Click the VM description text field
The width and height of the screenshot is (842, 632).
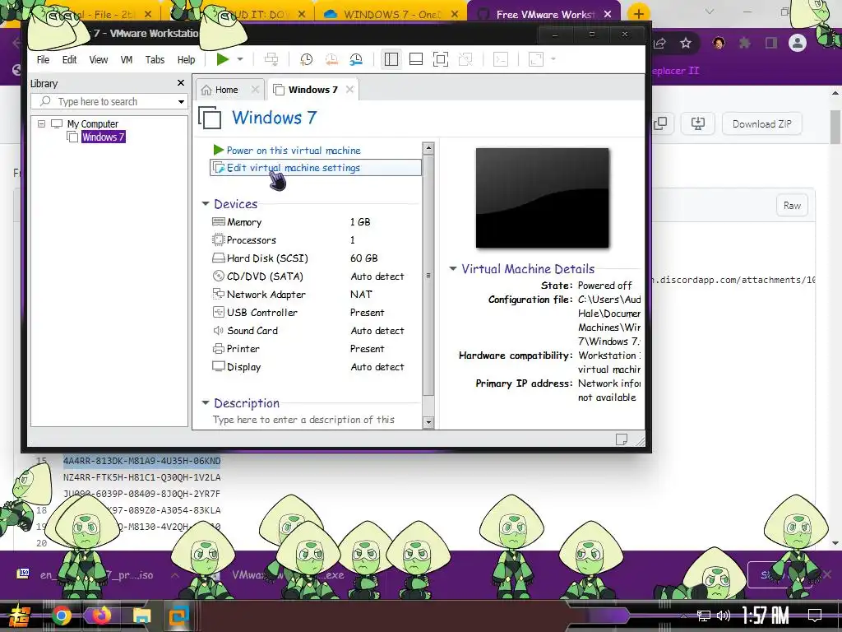pos(303,420)
